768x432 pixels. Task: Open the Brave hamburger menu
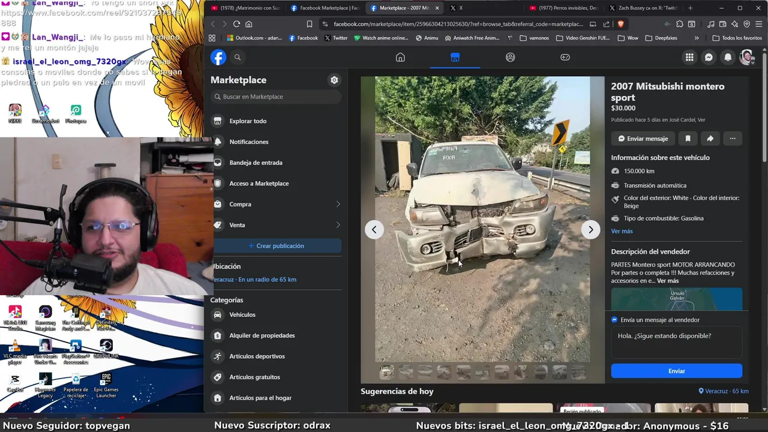click(758, 24)
